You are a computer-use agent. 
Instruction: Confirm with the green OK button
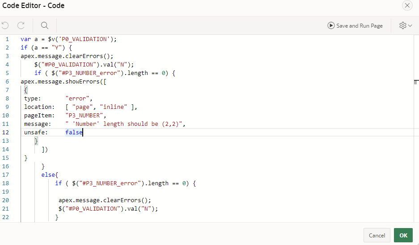click(x=403, y=235)
